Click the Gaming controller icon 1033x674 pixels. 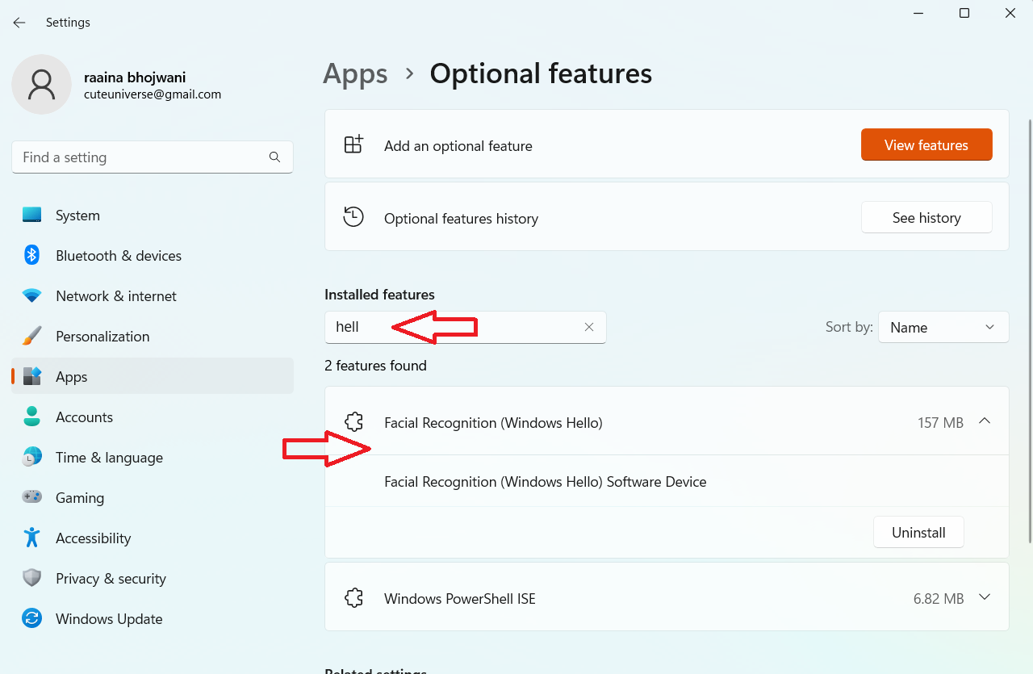tap(32, 498)
